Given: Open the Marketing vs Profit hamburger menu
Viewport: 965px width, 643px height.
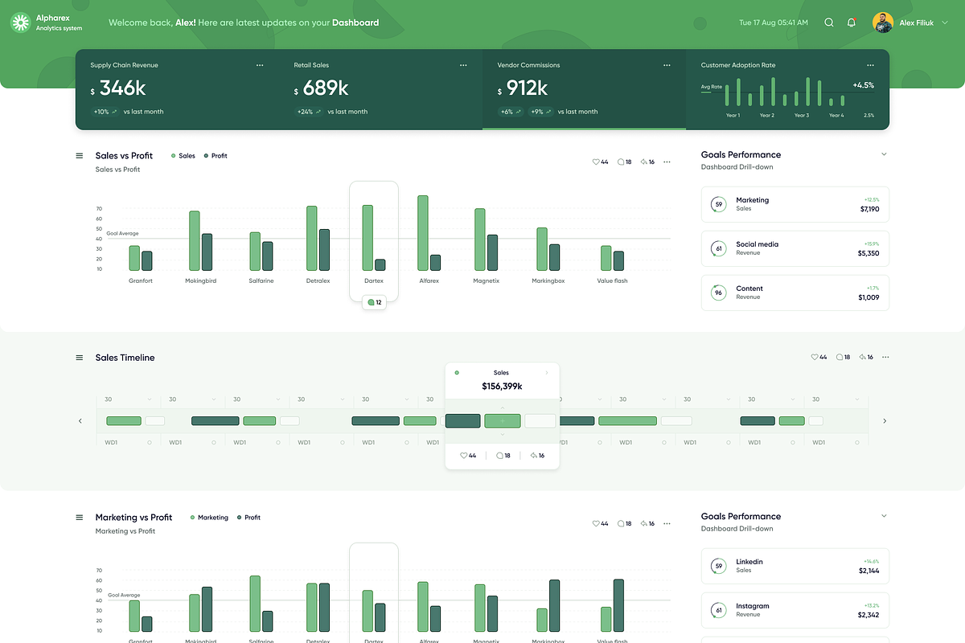Looking at the screenshot, I should click(x=79, y=518).
